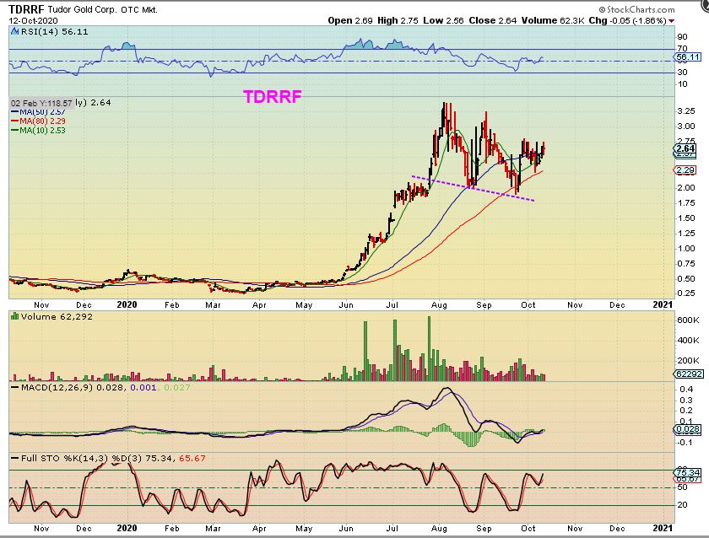Screen dimensions: 709x538
Task: Click the boxed 56.11 RSI axis value
Action: [687, 57]
